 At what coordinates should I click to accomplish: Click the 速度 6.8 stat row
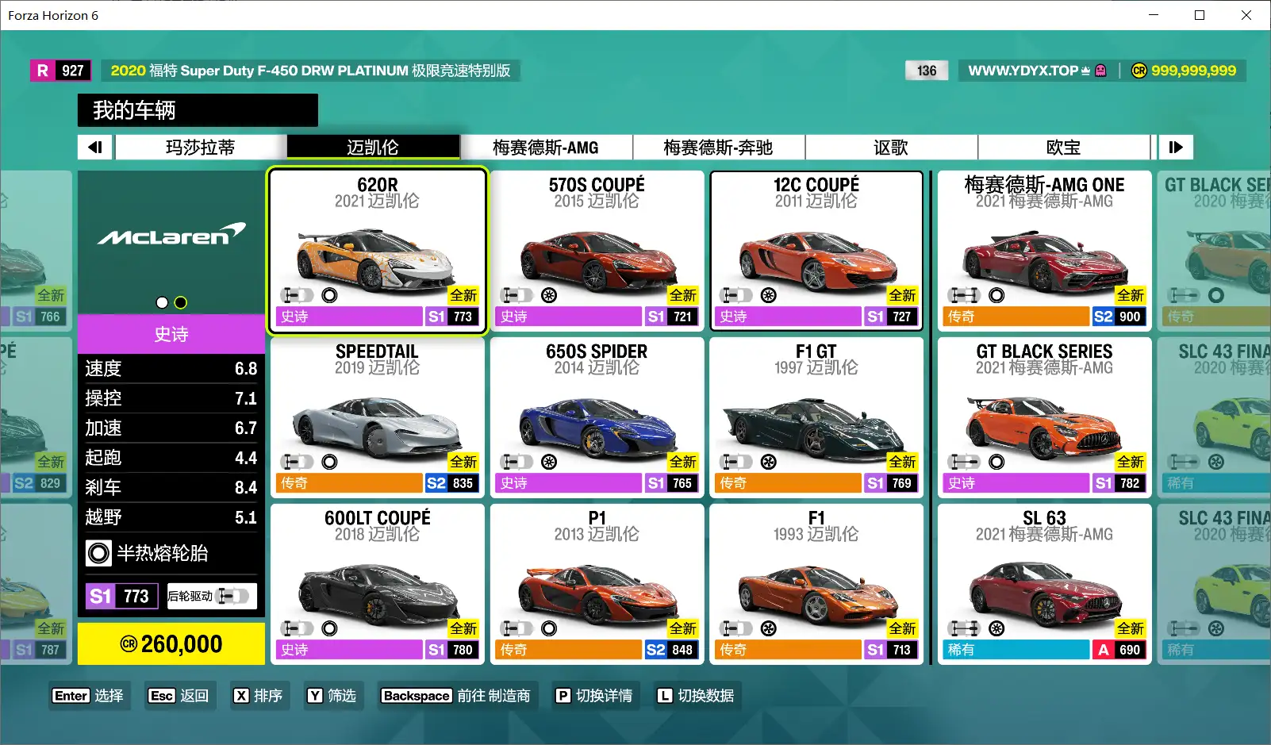171,368
